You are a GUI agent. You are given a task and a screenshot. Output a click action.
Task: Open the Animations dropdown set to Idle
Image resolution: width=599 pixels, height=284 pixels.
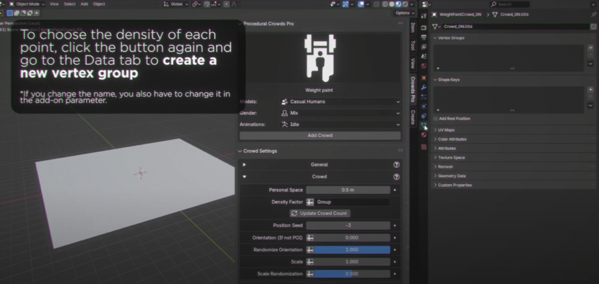340,124
